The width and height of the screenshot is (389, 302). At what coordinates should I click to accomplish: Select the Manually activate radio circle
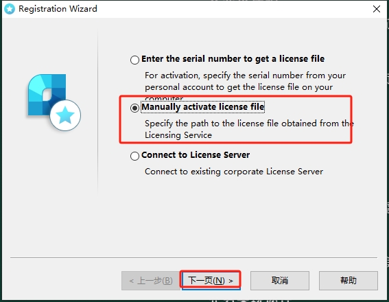(x=134, y=108)
